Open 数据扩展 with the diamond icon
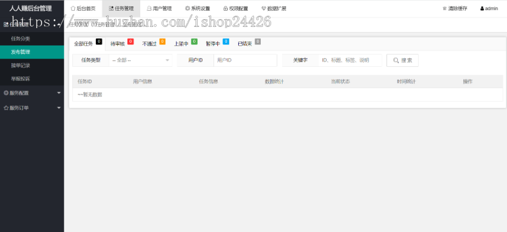Image resolution: width=507 pixels, height=232 pixels. tap(274, 8)
